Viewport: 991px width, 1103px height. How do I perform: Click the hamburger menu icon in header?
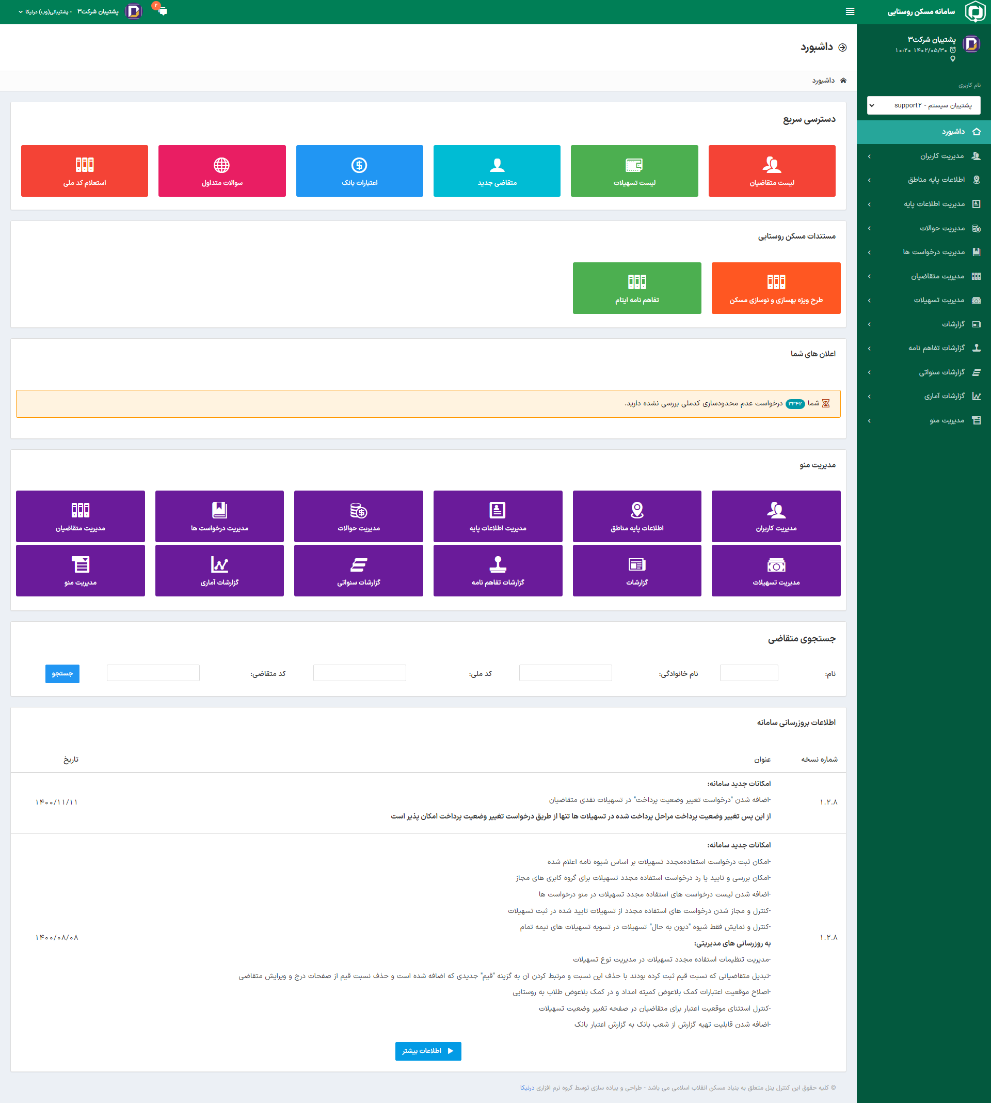pyautogui.click(x=850, y=11)
